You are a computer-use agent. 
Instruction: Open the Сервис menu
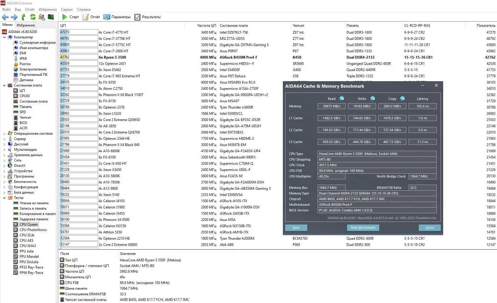(67, 10)
